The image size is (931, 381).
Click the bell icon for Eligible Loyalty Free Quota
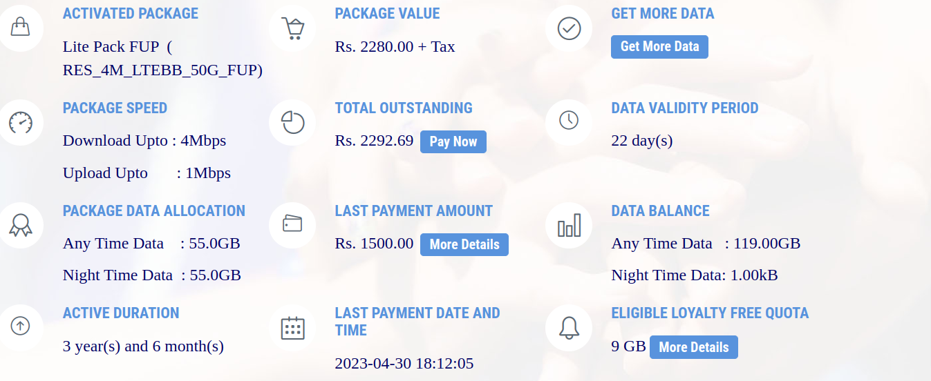pyautogui.click(x=569, y=326)
